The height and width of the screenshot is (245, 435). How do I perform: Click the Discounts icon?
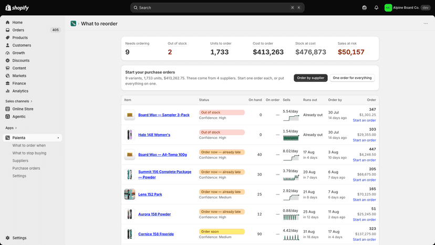coord(7,60)
